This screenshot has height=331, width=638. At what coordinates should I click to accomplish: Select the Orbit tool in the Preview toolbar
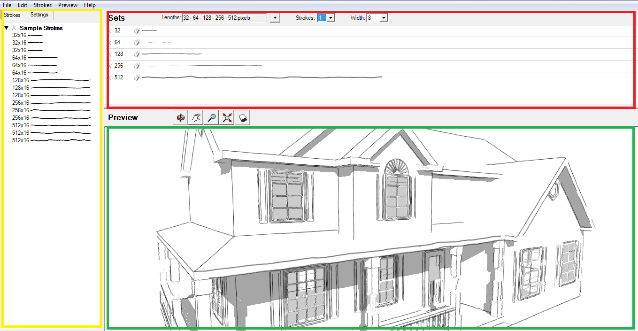pos(179,117)
